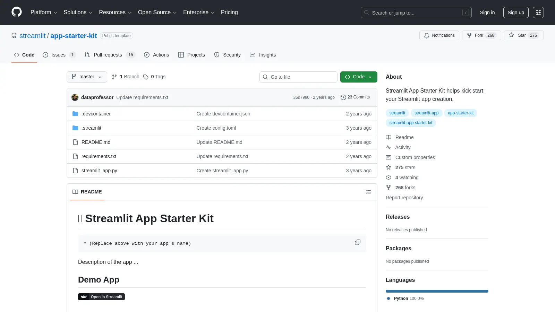Image resolution: width=555 pixels, height=312 pixels.
Task: Click the pulse icon beside Activity
Action: 388,147
